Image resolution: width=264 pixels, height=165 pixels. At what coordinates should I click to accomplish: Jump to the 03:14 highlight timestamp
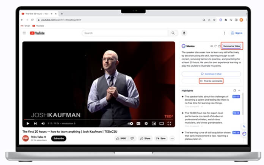(236, 113)
